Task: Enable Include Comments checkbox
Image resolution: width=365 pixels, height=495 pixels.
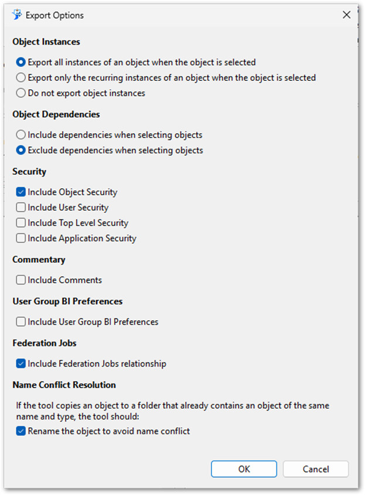Action: pyautogui.click(x=22, y=280)
